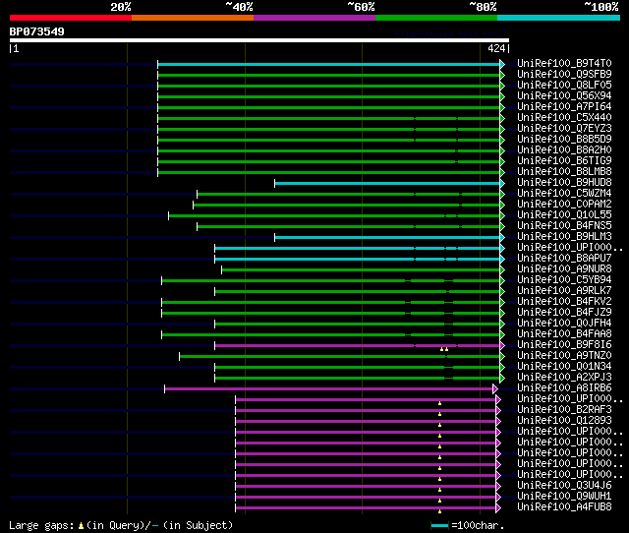Select UniRef100_A8IRB6 in the hit list
Viewport: 629px width, 533px height.
(564, 388)
